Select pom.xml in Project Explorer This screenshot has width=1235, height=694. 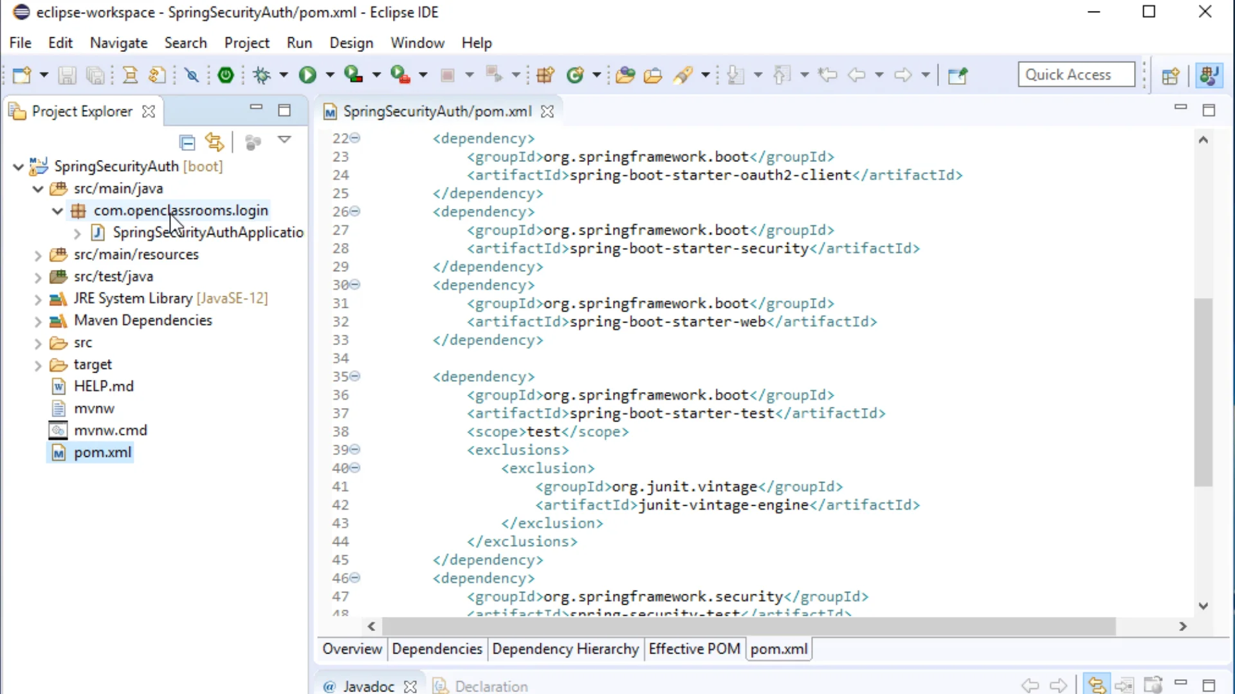[x=102, y=452]
